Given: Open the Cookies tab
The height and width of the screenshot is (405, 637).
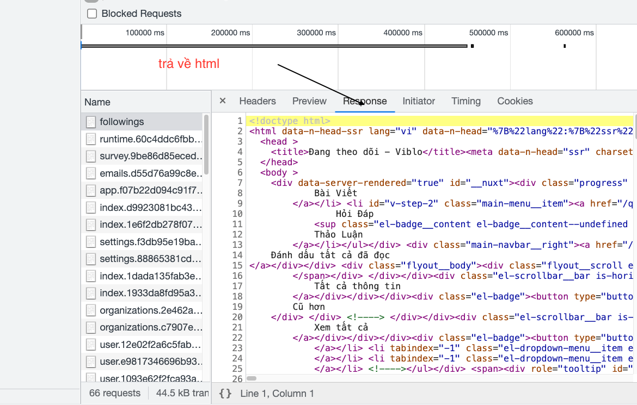Looking at the screenshot, I should [515, 101].
